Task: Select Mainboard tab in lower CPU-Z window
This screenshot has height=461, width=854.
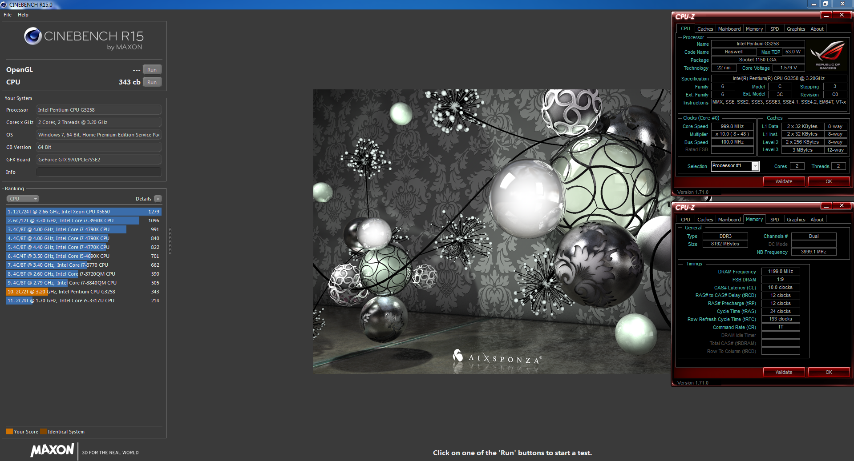Action: click(x=729, y=220)
